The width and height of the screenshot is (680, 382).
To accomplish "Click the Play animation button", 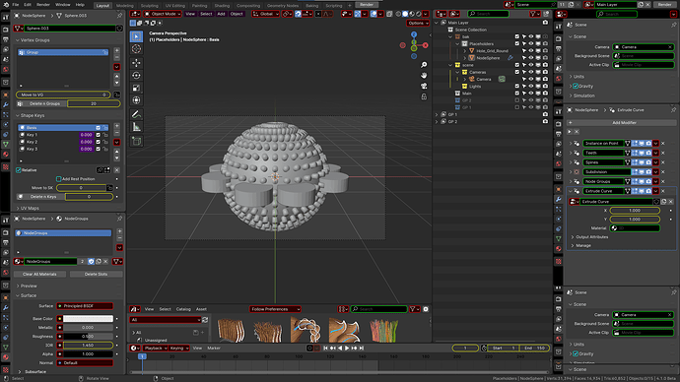I will click(x=347, y=348).
